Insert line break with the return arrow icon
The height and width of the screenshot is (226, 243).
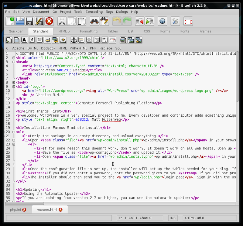pyautogui.click(x=48, y=40)
